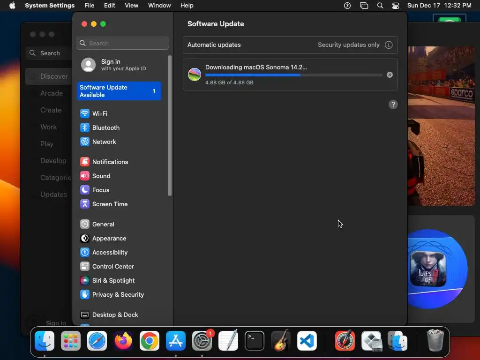Open TextEdit from the Dock
480x360 pixels.
tap(228, 341)
